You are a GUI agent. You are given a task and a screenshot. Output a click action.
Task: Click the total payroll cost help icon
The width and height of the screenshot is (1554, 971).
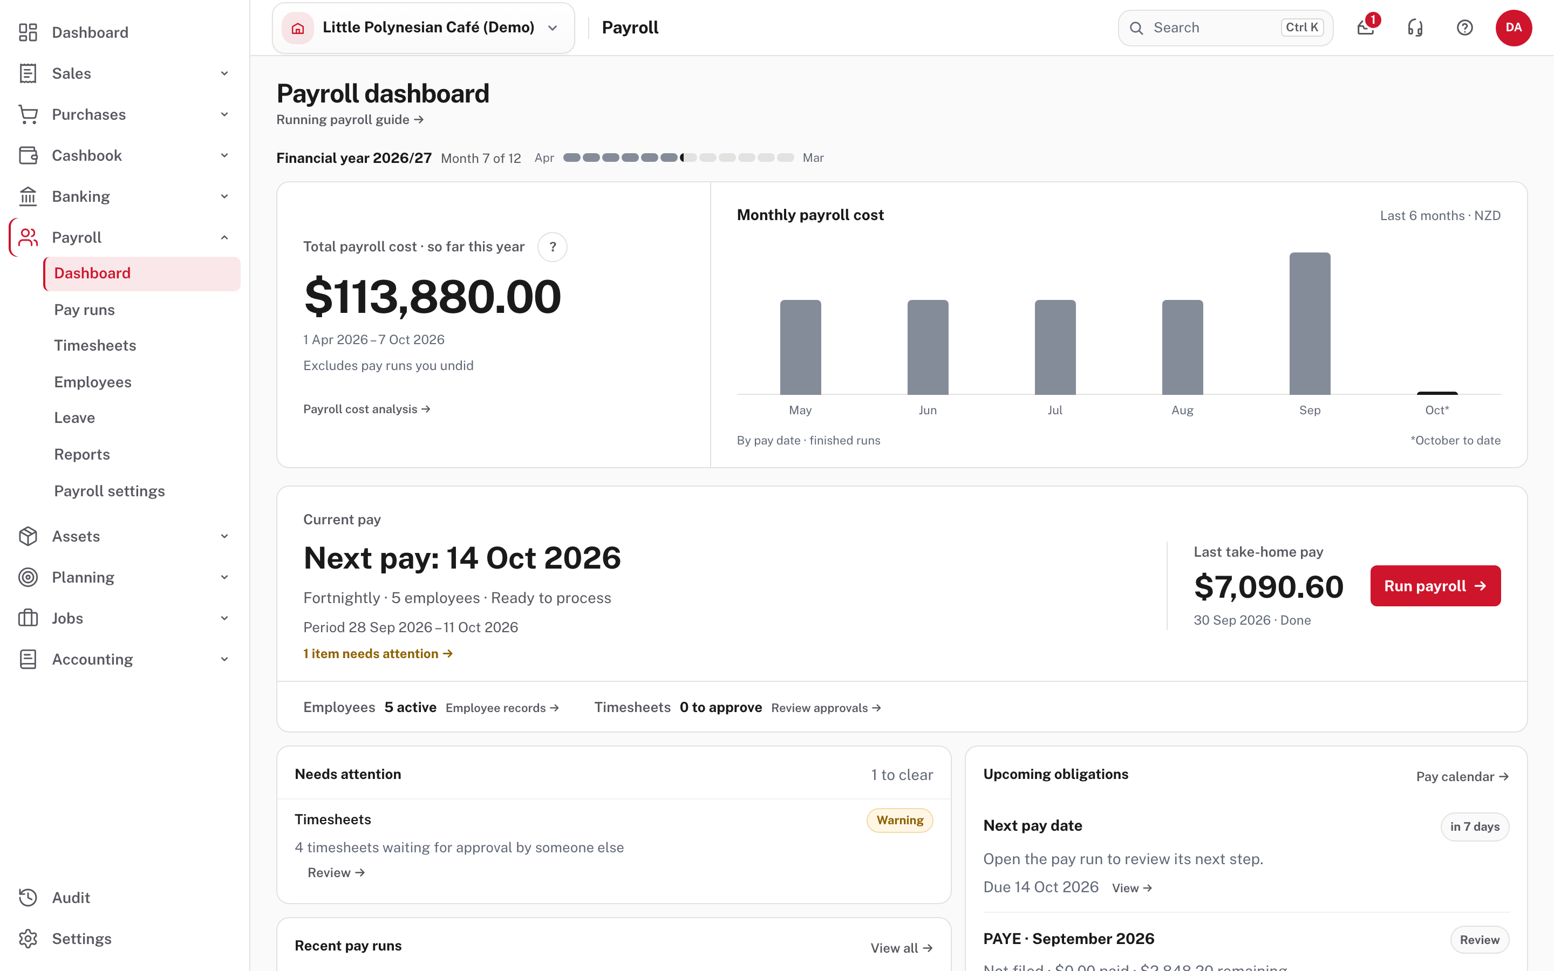click(552, 247)
